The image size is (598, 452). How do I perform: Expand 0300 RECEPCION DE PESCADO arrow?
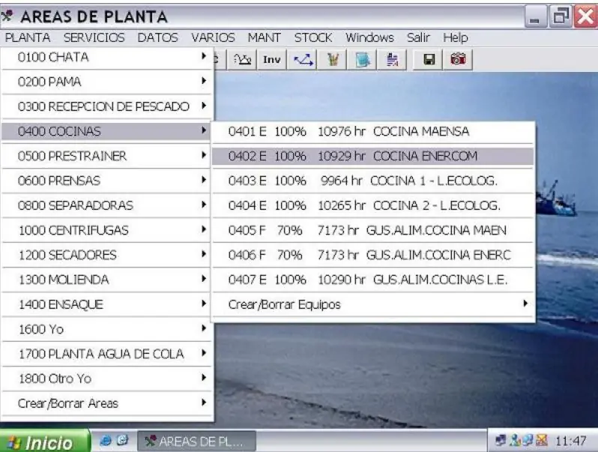[204, 106]
